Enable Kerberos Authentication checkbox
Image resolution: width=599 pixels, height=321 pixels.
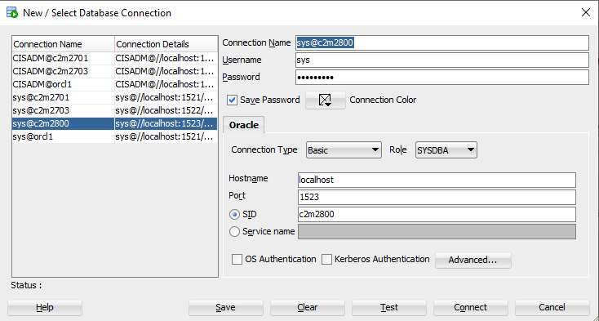click(326, 260)
